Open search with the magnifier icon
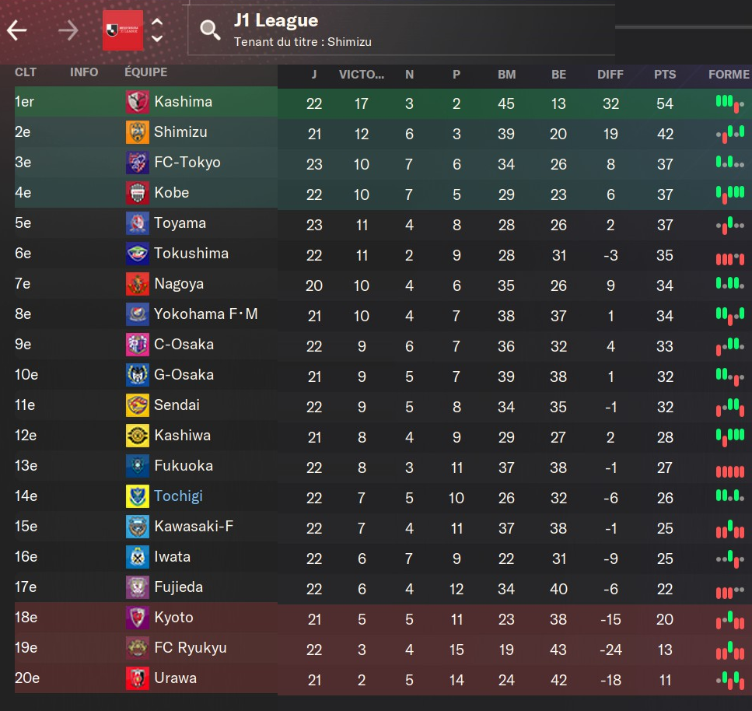 [x=210, y=30]
